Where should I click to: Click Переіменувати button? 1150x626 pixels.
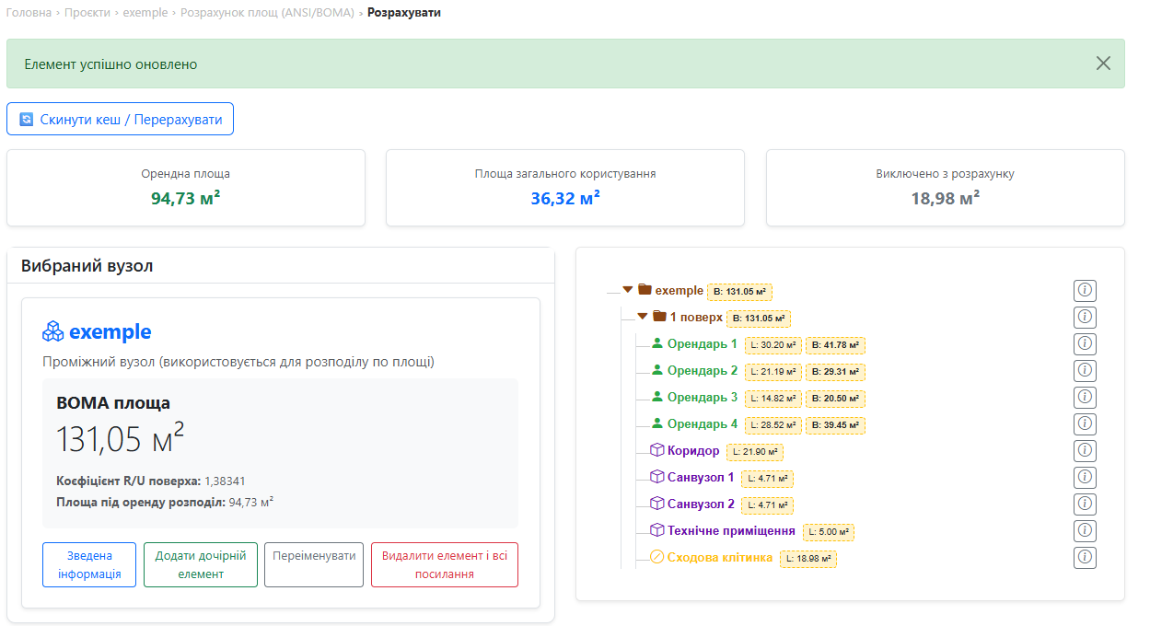click(x=314, y=564)
